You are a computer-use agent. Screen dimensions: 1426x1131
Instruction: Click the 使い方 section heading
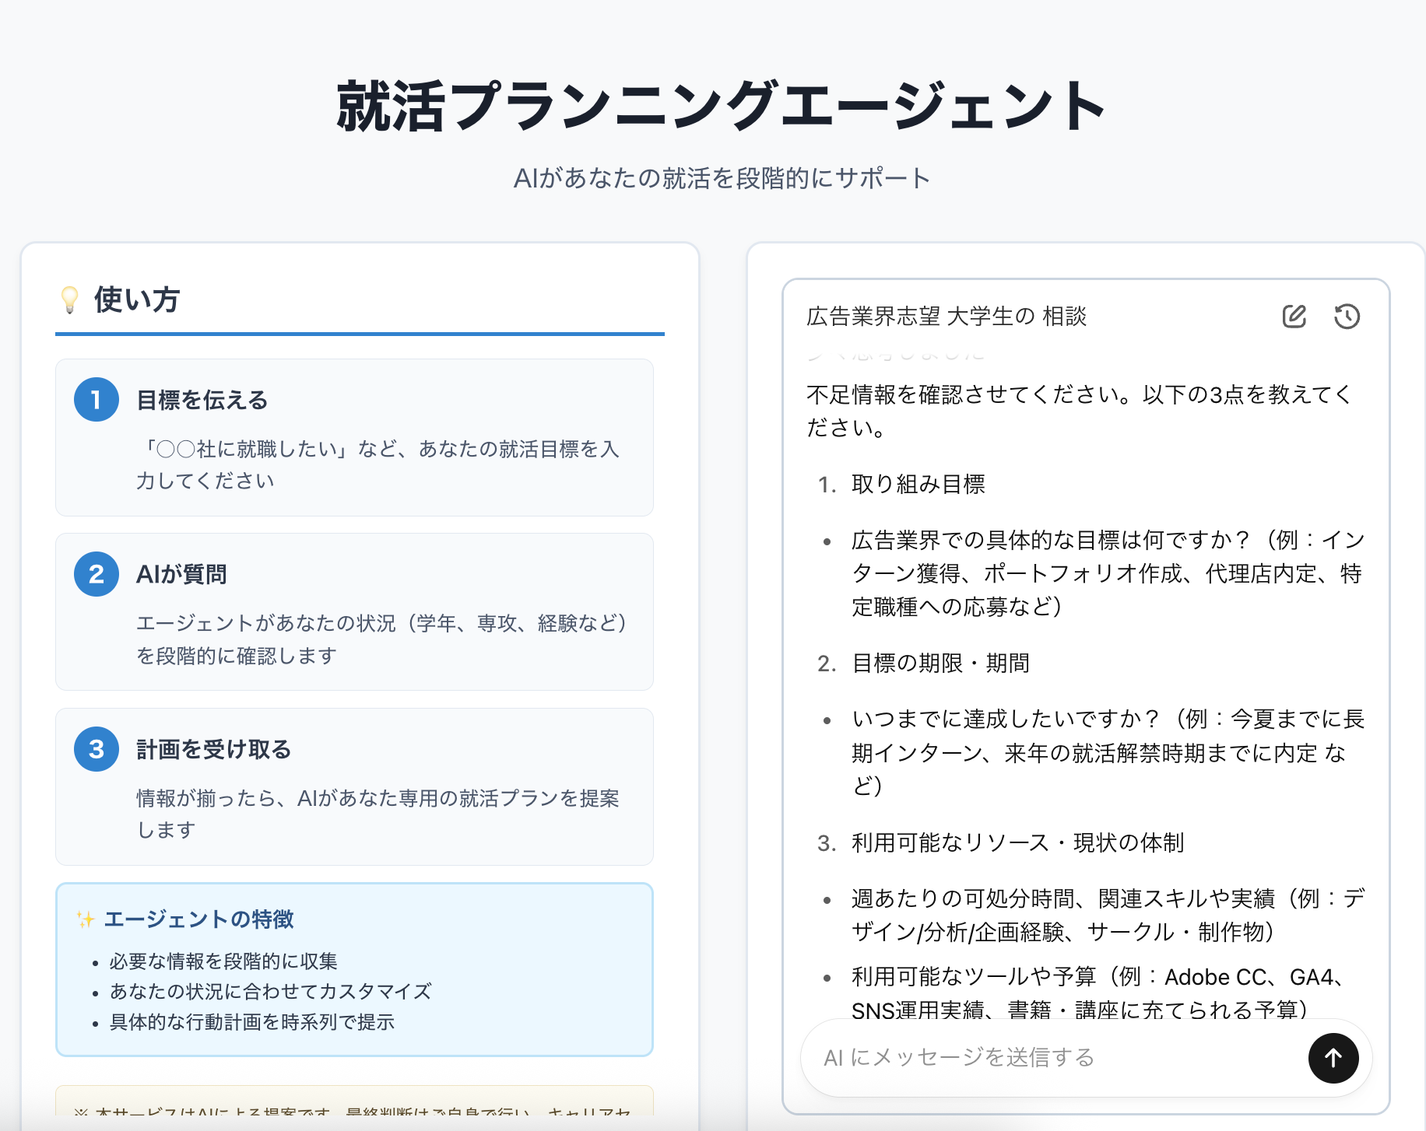tap(137, 299)
